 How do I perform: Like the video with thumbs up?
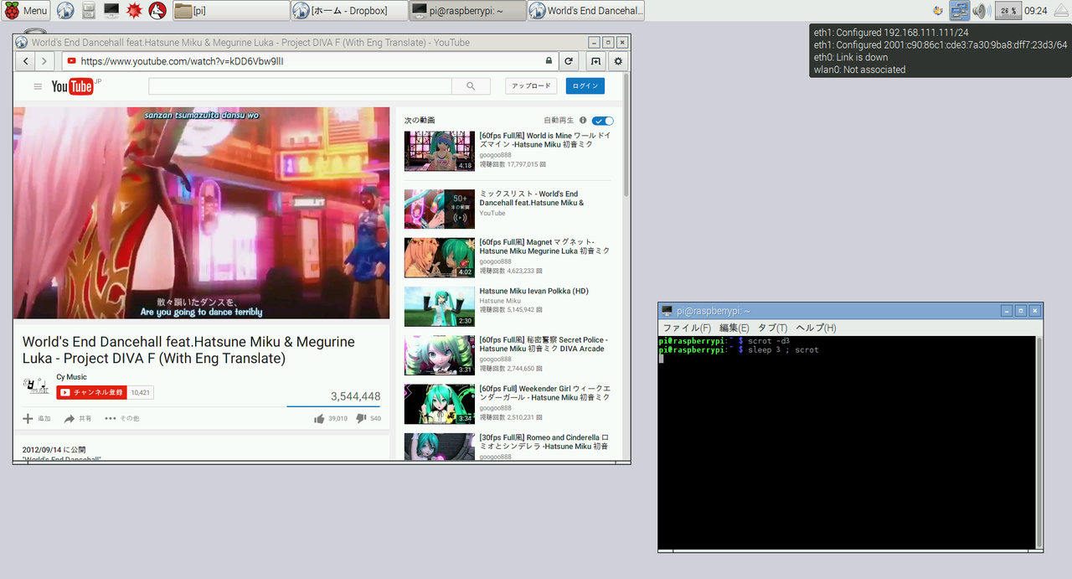[319, 418]
